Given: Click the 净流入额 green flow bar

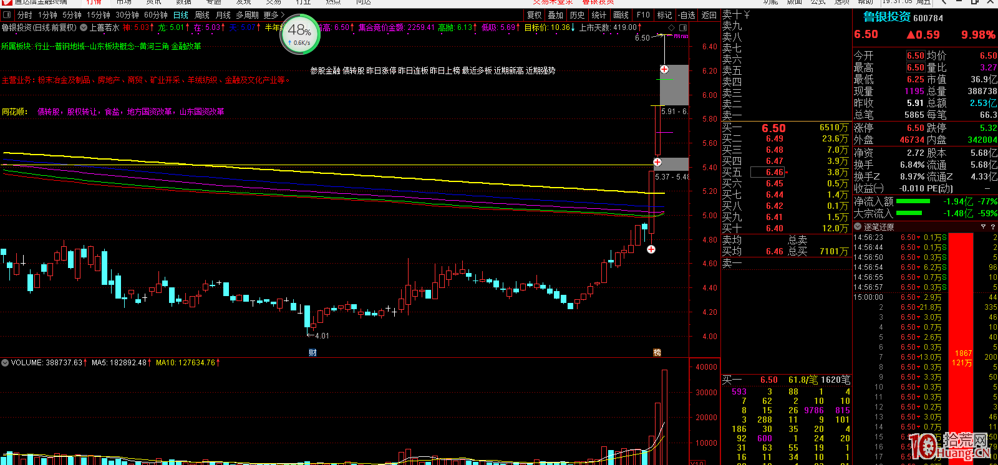Looking at the screenshot, I should coord(913,201).
